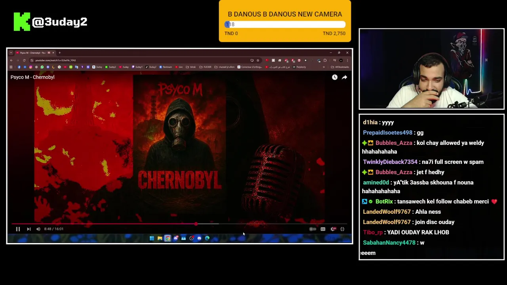
Task: Open the Twitch 3uday1 bookmark
Action: [x=137, y=67]
